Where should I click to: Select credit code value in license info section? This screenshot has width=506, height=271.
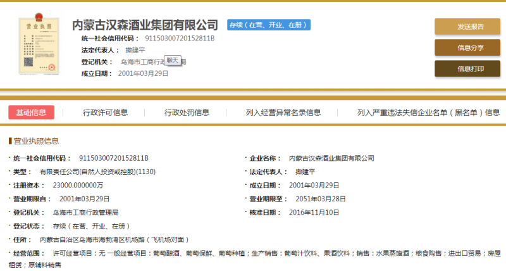click(x=114, y=158)
